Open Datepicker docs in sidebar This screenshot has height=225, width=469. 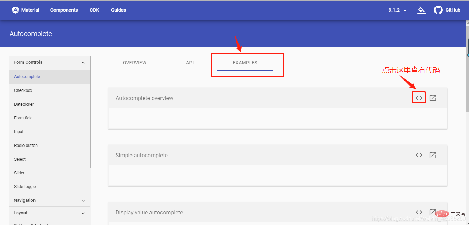point(49,104)
